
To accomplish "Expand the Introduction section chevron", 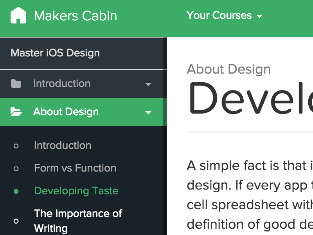I will (x=148, y=84).
